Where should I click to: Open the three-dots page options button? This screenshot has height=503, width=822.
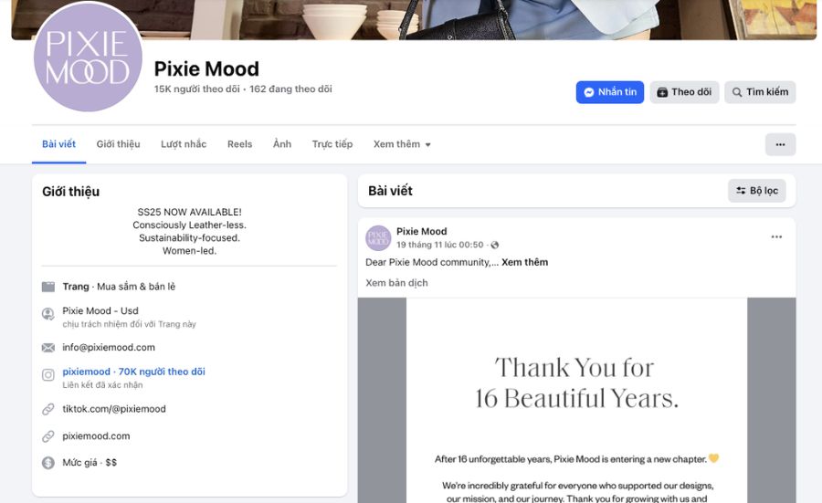click(780, 144)
